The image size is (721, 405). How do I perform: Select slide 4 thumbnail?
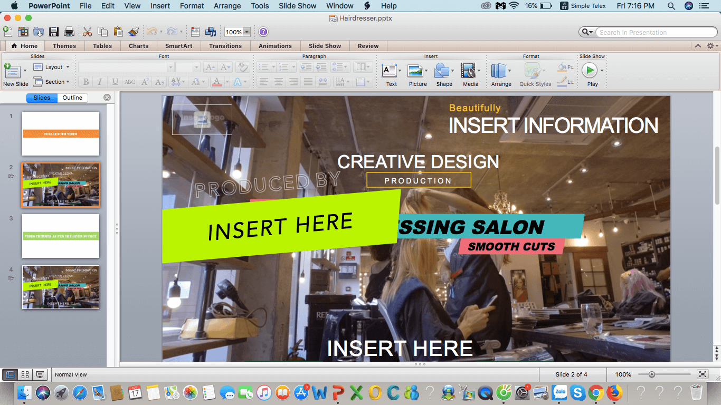coord(60,287)
